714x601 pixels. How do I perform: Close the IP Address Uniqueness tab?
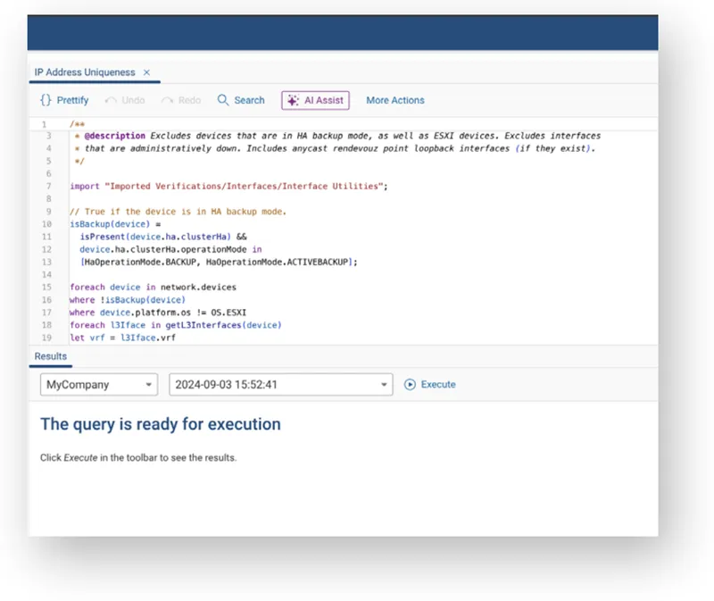pyautogui.click(x=147, y=72)
